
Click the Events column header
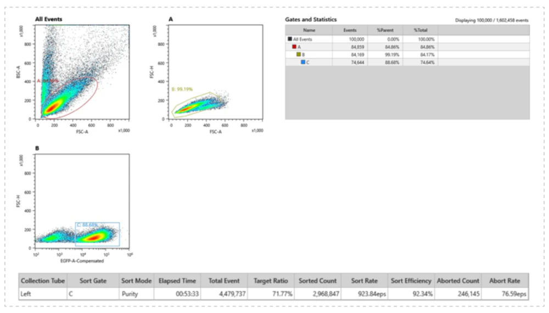(x=349, y=30)
